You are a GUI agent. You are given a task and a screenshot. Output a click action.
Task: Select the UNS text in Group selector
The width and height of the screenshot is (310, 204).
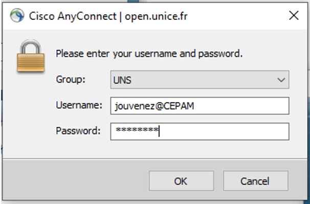tap(122, 80)
